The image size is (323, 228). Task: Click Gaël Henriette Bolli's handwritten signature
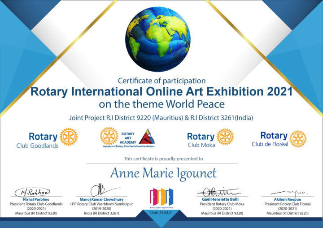219,192
